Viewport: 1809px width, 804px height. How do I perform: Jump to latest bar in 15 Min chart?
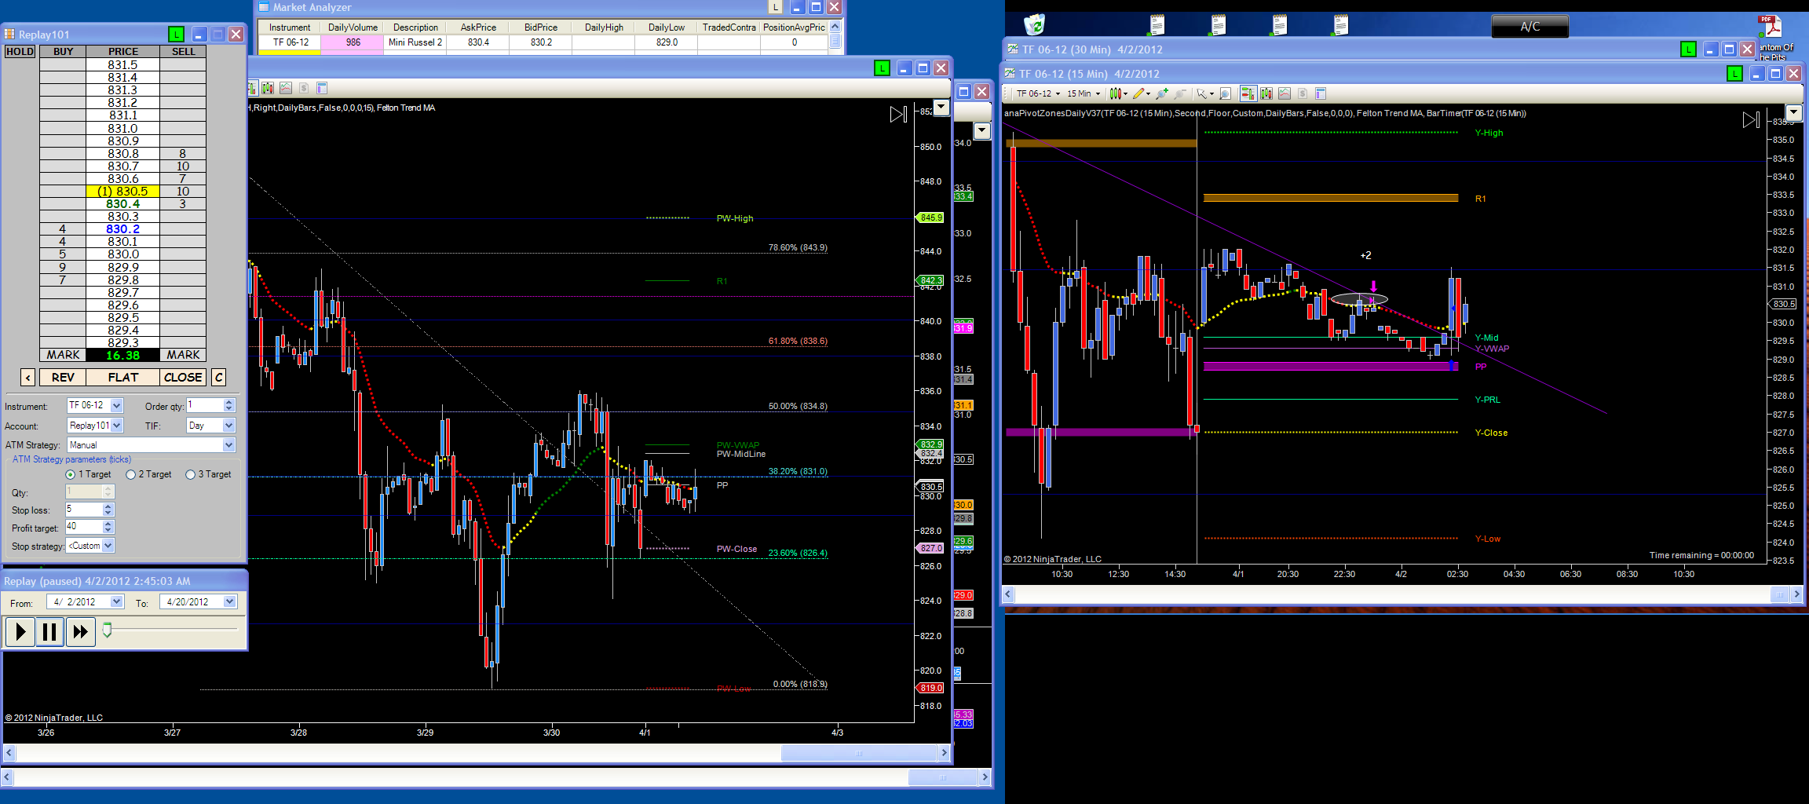tap(1750, 119)
